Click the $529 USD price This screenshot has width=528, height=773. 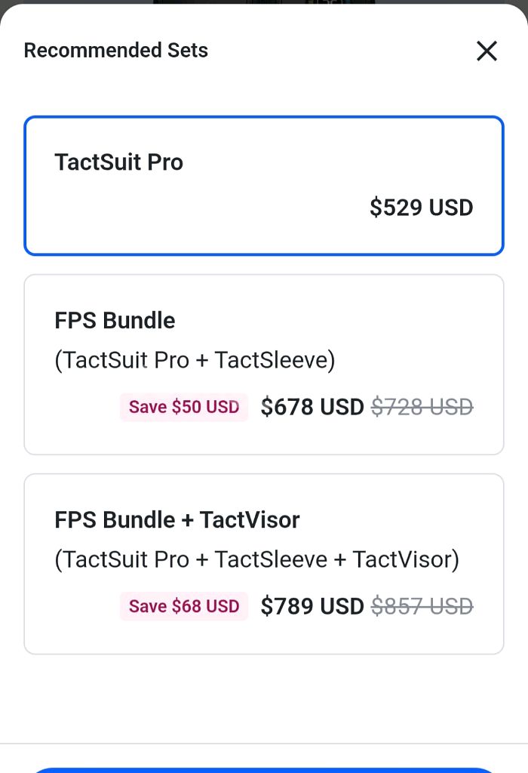coord(421,208)
